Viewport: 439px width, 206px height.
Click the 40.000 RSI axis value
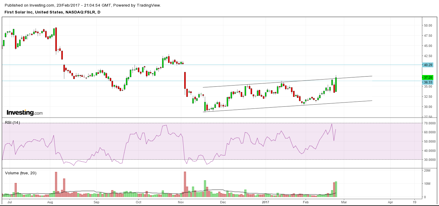pyautogui.click(x=429, y=151)
